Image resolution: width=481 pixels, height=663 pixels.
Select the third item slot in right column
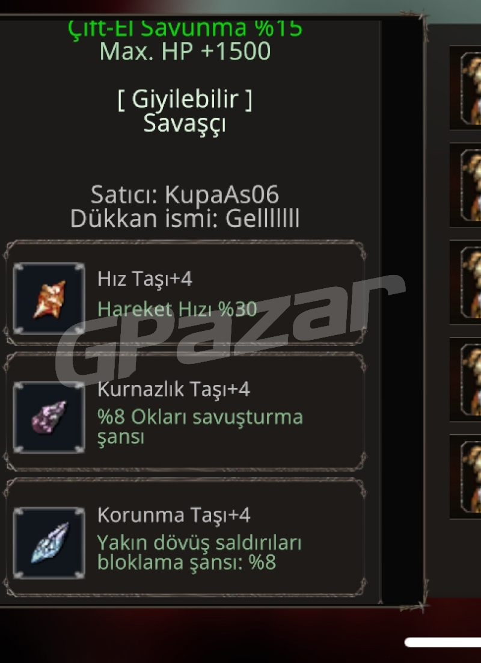465,282
